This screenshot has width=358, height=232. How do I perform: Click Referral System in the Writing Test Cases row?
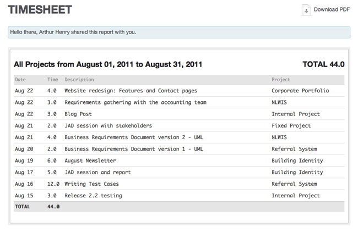(x=294, y=184)
